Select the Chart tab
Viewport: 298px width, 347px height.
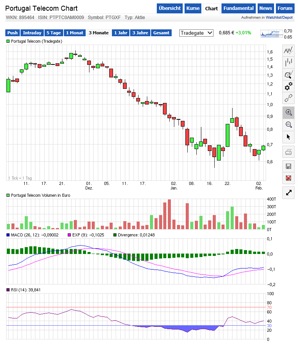pyautogui.click(x=211, y=9)
